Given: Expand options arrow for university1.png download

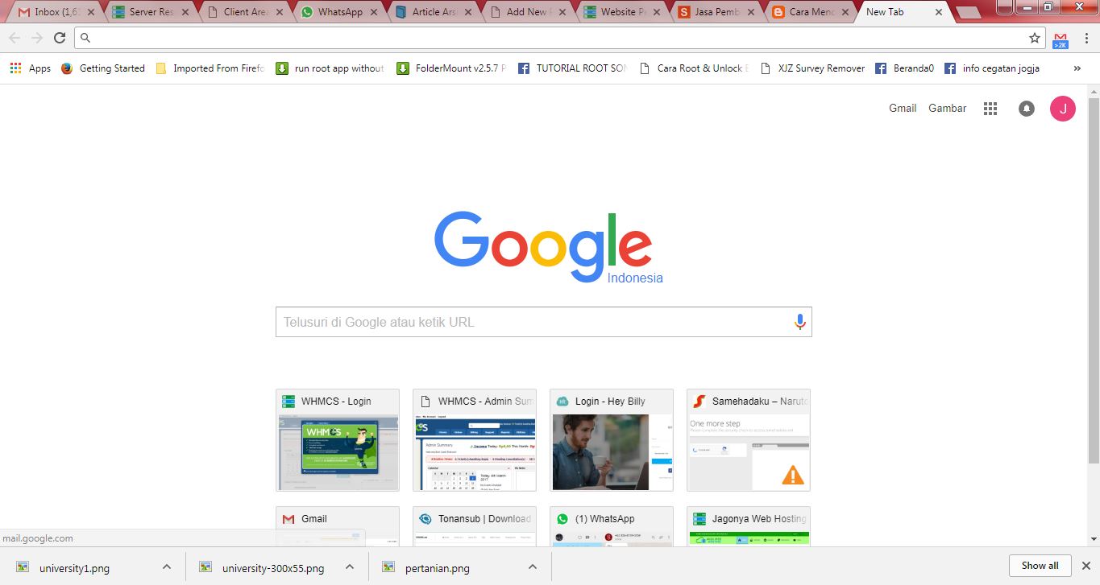Looking at the screenshot, I should (x=167, y=566).
